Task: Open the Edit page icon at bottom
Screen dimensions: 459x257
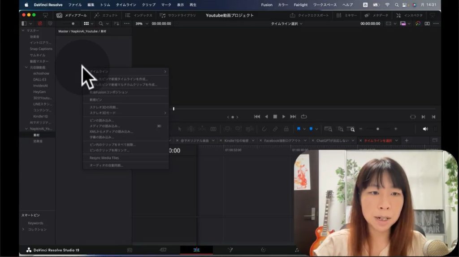Action: tap(196, 250)
